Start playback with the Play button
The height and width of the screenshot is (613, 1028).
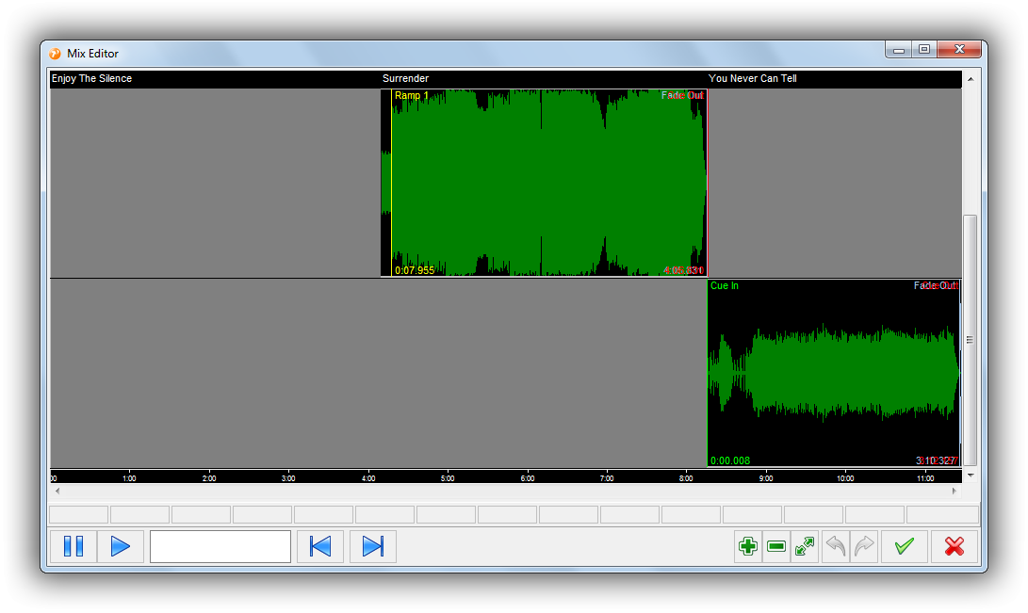pyautogui.click(x=121, y=546)
